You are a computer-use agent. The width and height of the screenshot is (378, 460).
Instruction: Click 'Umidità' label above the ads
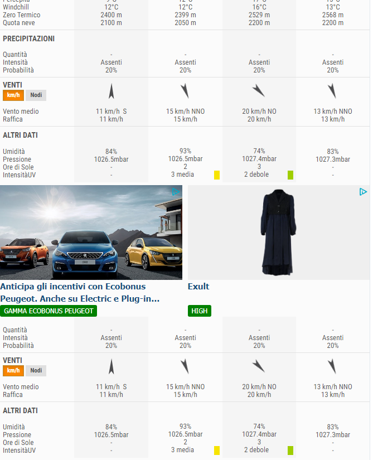(14, 152)
